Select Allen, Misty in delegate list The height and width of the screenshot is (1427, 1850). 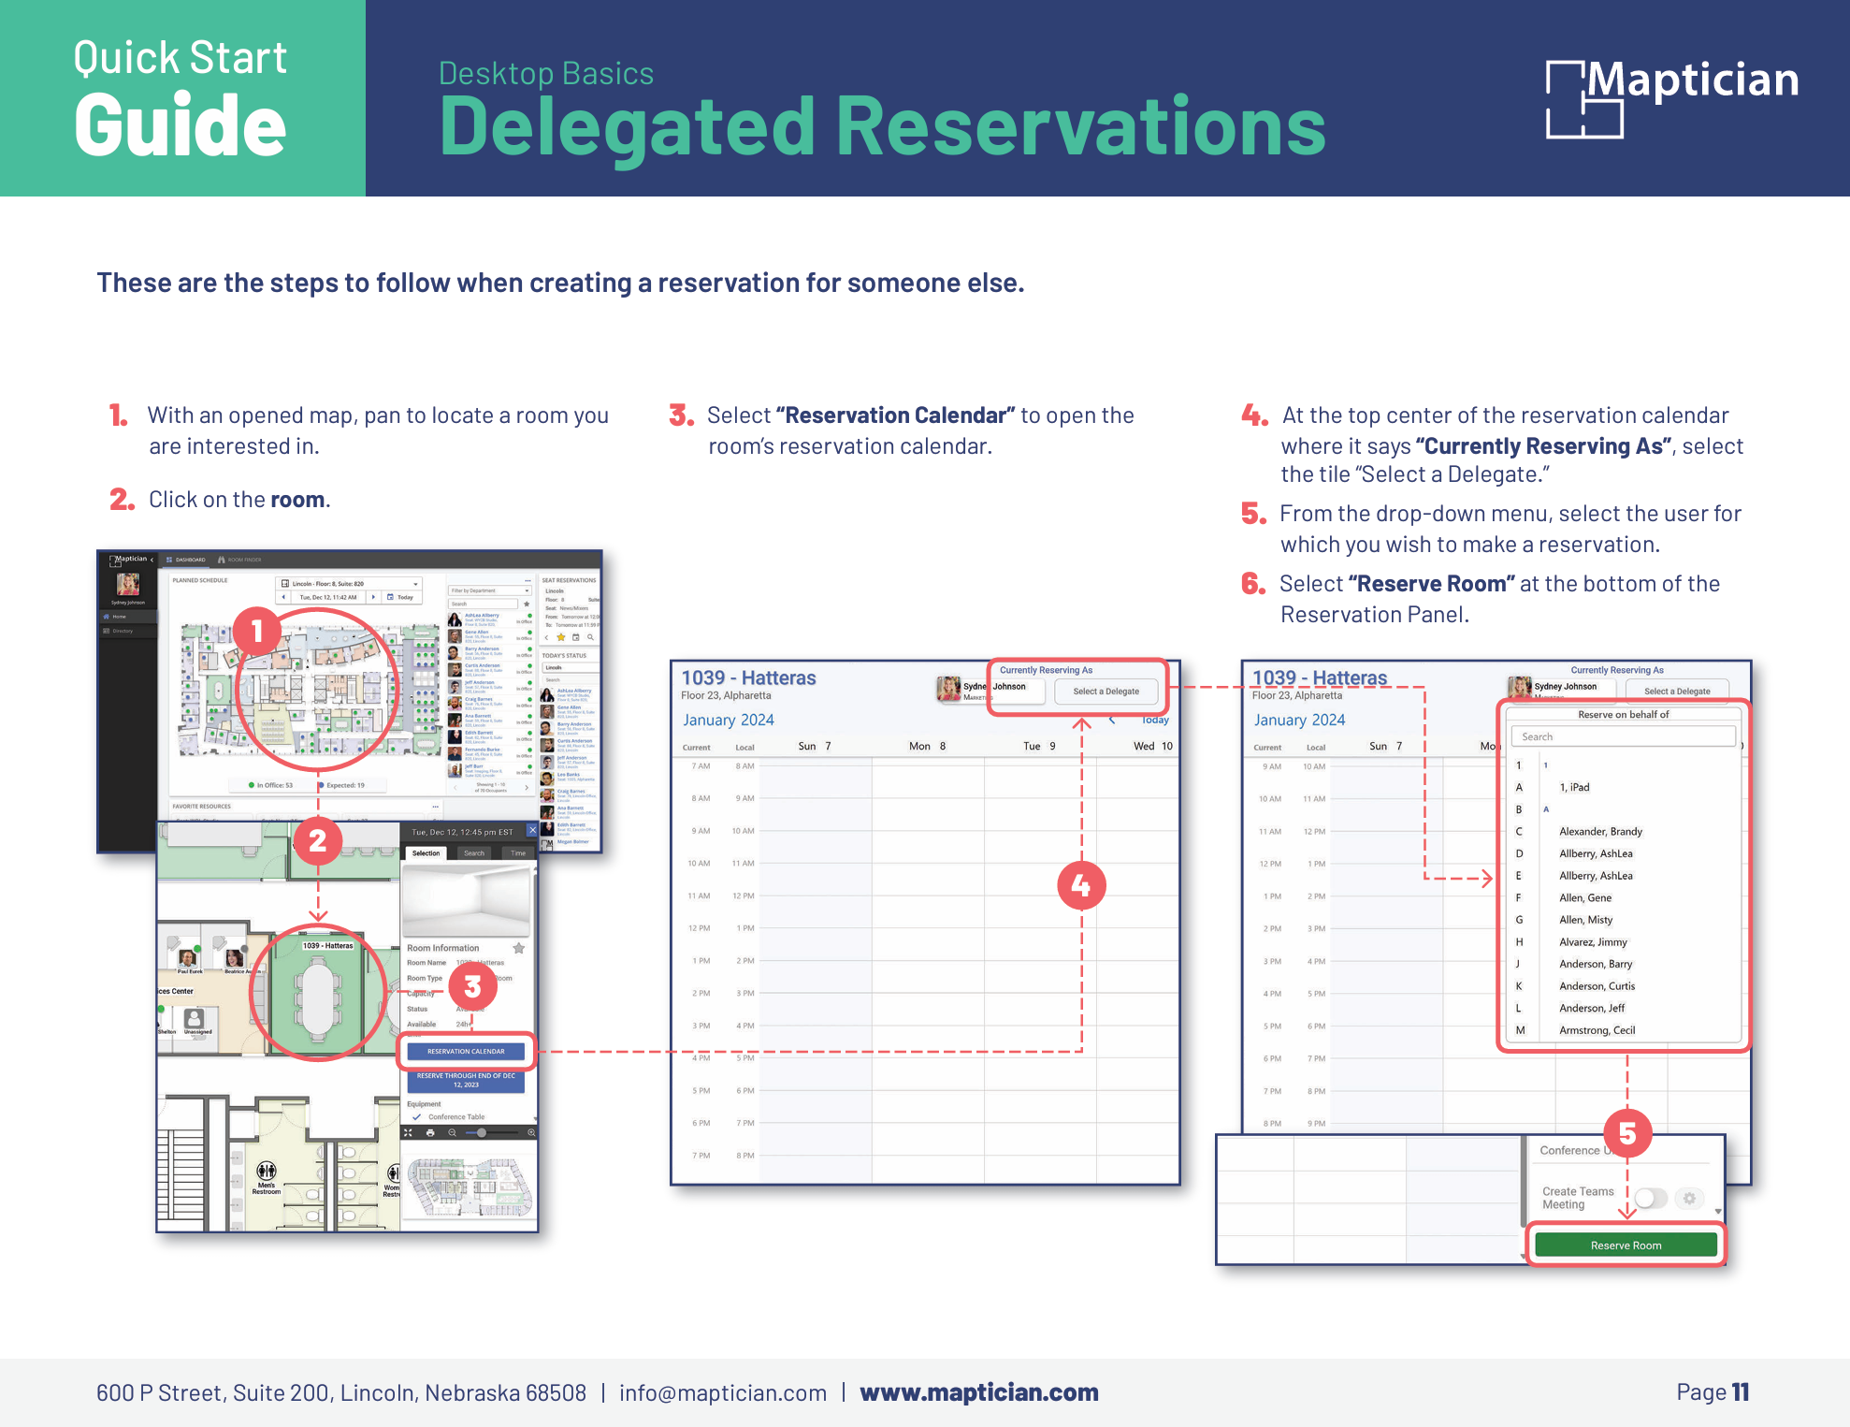point(1586,920)
